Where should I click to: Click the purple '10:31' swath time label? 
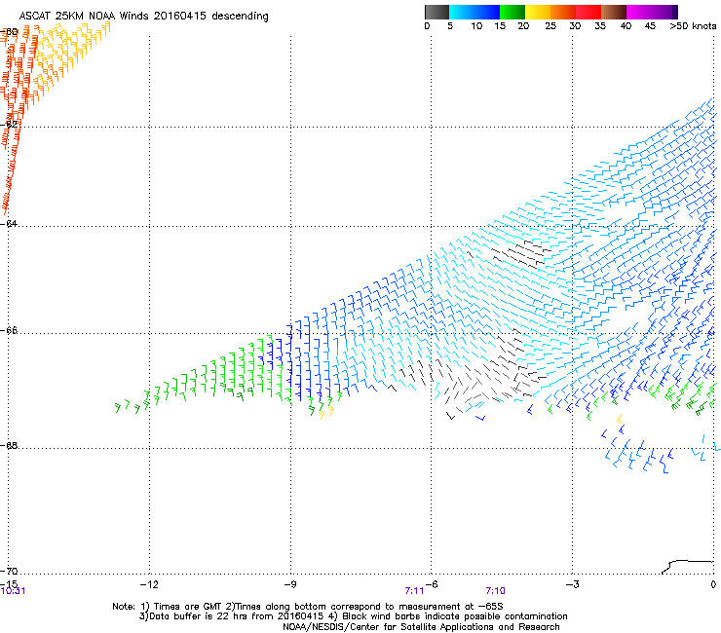(x=13, y=591)
